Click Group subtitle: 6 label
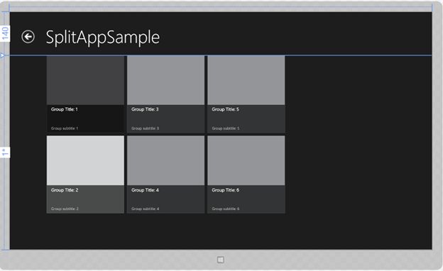Image resolution: width=443 pixels, height=271 pixels. [x=226, y=209]
